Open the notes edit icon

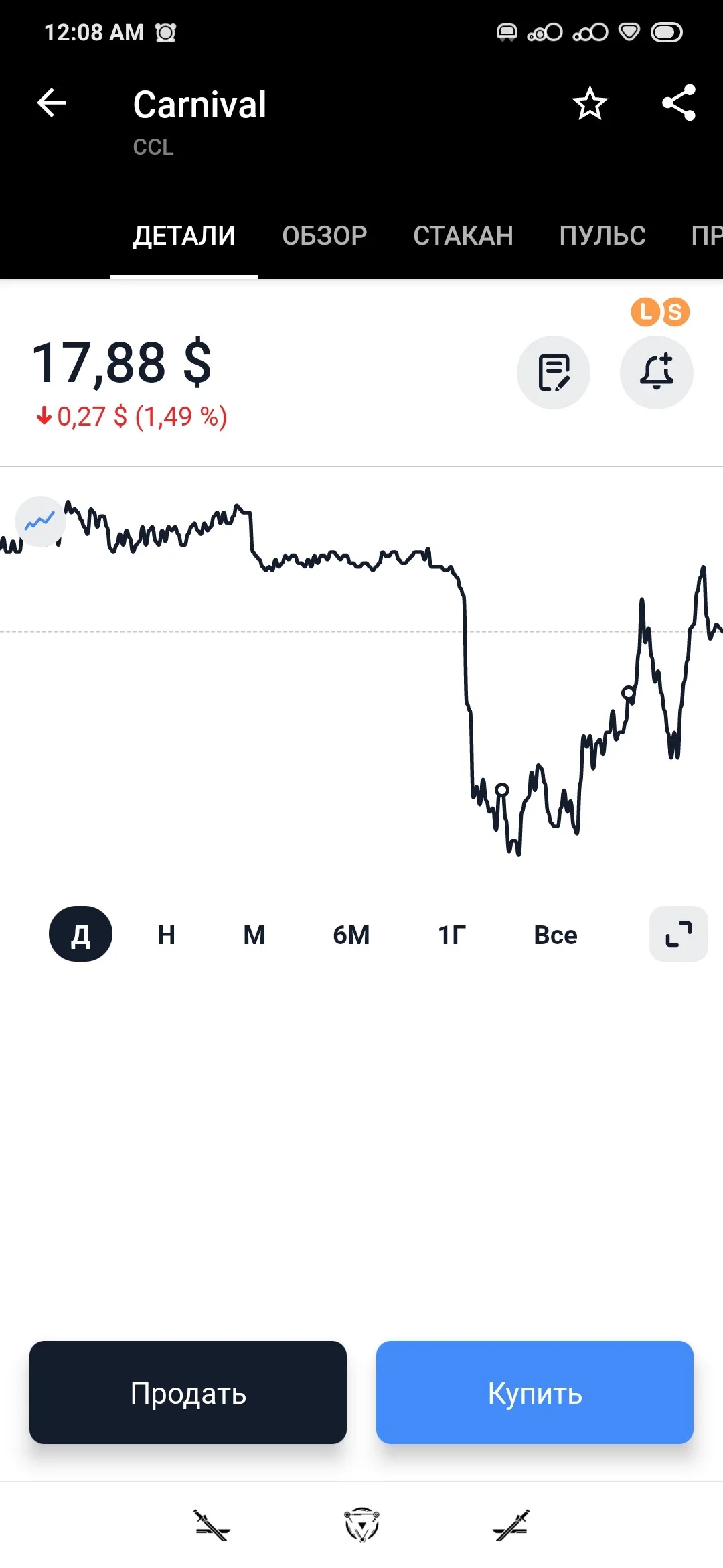(x=554, y=373)
